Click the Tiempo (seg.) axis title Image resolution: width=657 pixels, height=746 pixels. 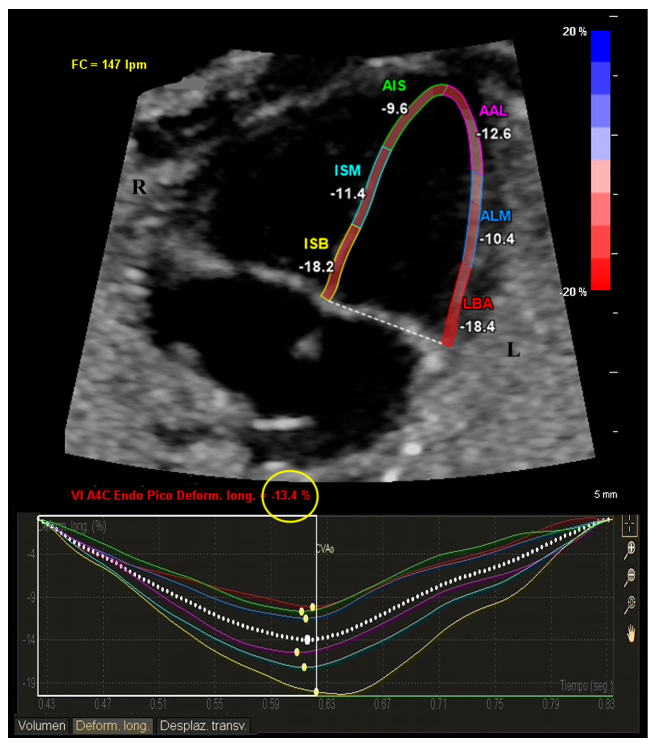[x=586, y=686]
